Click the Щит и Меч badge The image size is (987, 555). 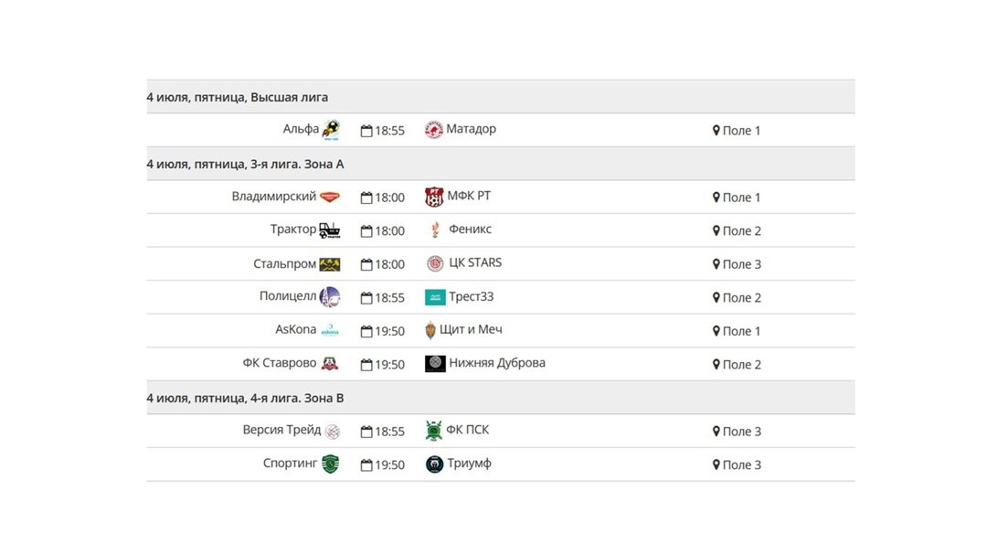pyautogui.click(x=430, y=330)
